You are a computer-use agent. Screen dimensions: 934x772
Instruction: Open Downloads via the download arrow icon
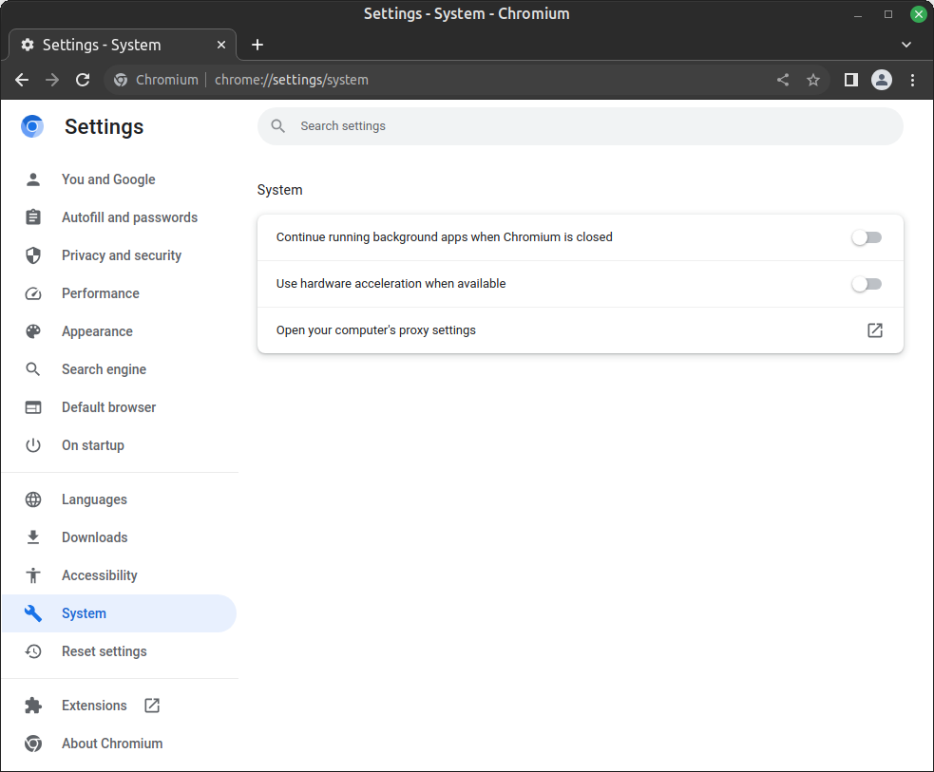coord(33,537)
